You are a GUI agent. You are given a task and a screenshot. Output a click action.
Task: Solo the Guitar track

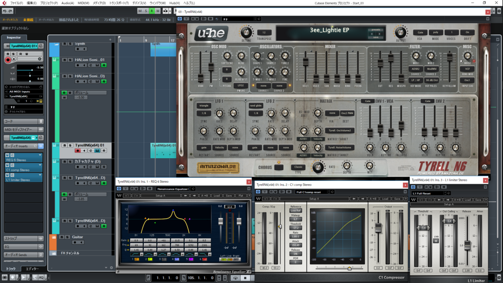pyautogui.click(x=67, y=237)
